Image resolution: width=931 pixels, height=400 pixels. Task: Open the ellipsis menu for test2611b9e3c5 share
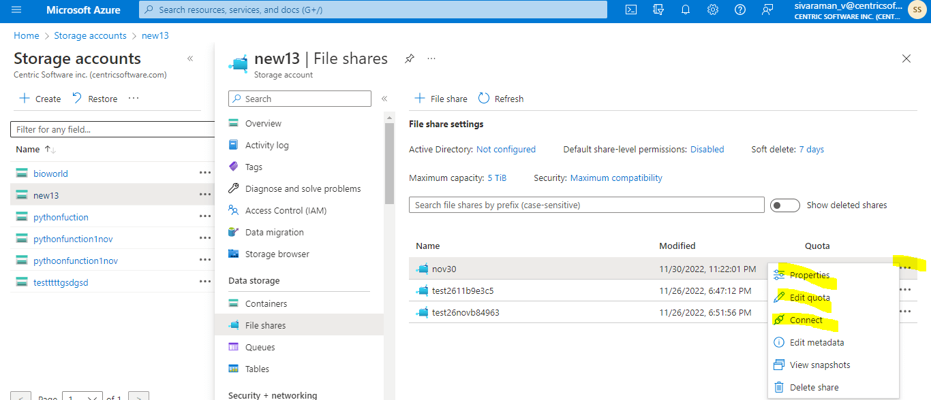[x=905, y=289]
